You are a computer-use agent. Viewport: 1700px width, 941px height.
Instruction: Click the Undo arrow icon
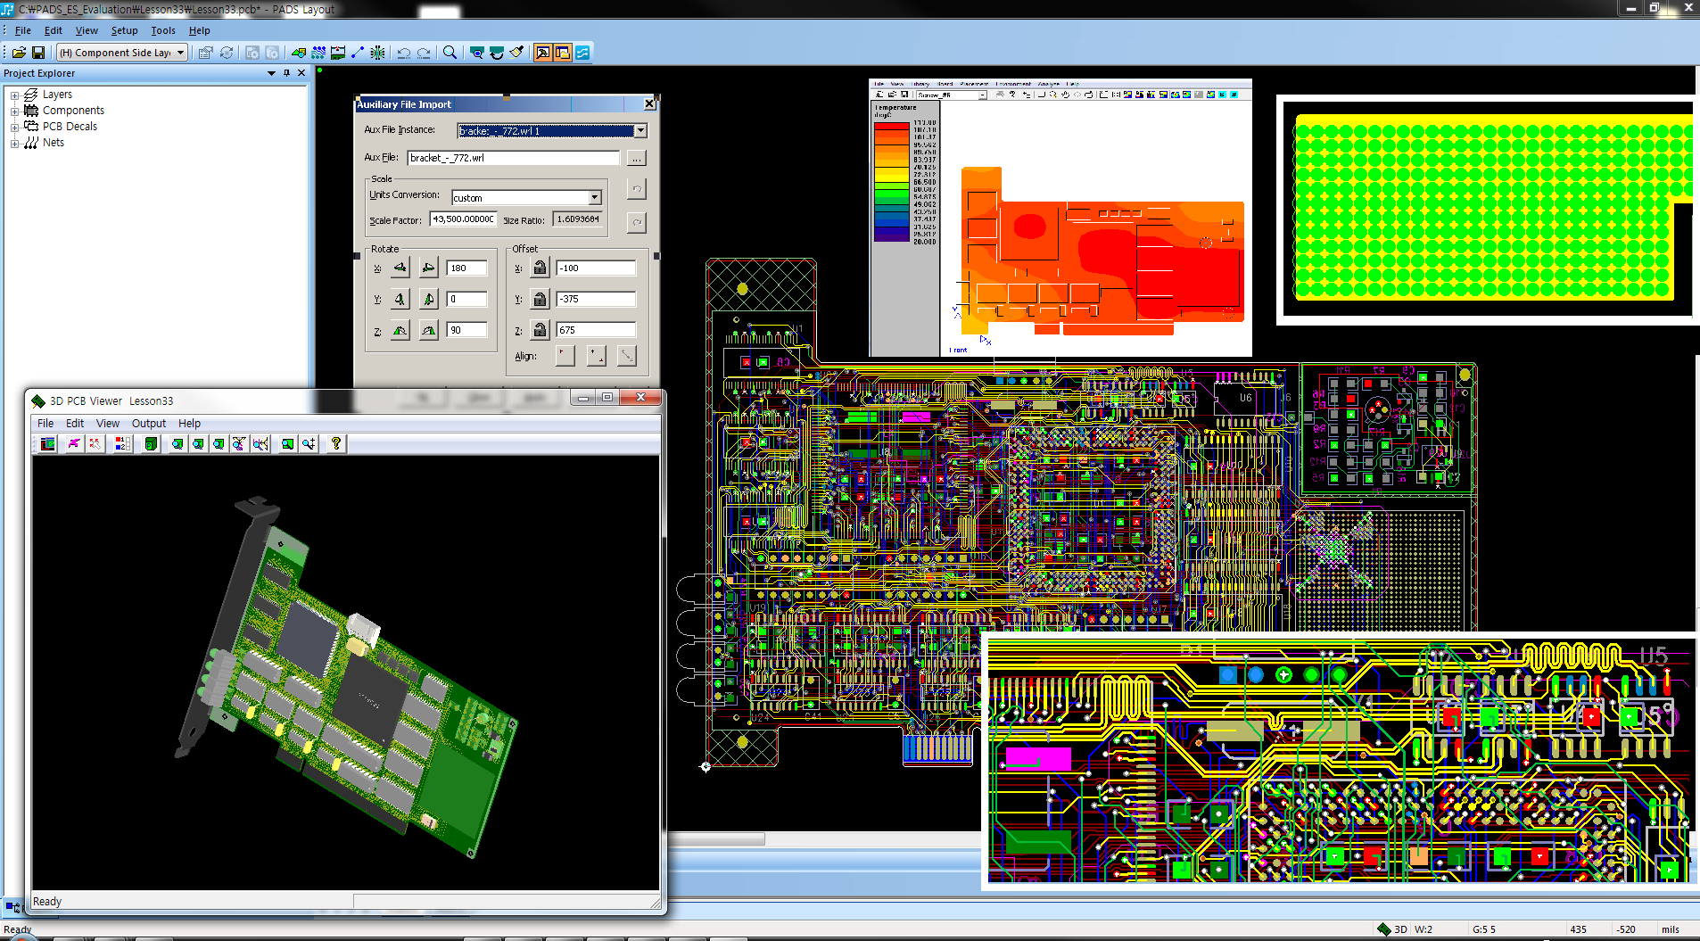(x=404, y=53)
